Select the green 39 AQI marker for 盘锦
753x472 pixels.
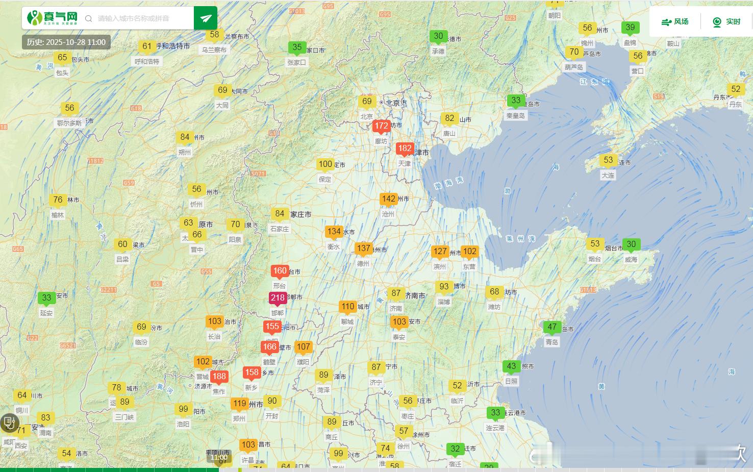tap(630, 28)
